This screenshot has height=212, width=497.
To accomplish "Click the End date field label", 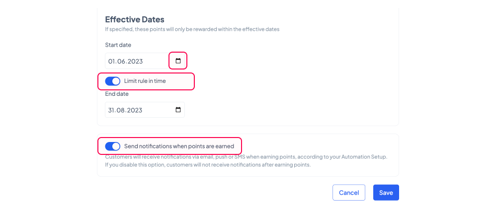I will click(117, 94).
